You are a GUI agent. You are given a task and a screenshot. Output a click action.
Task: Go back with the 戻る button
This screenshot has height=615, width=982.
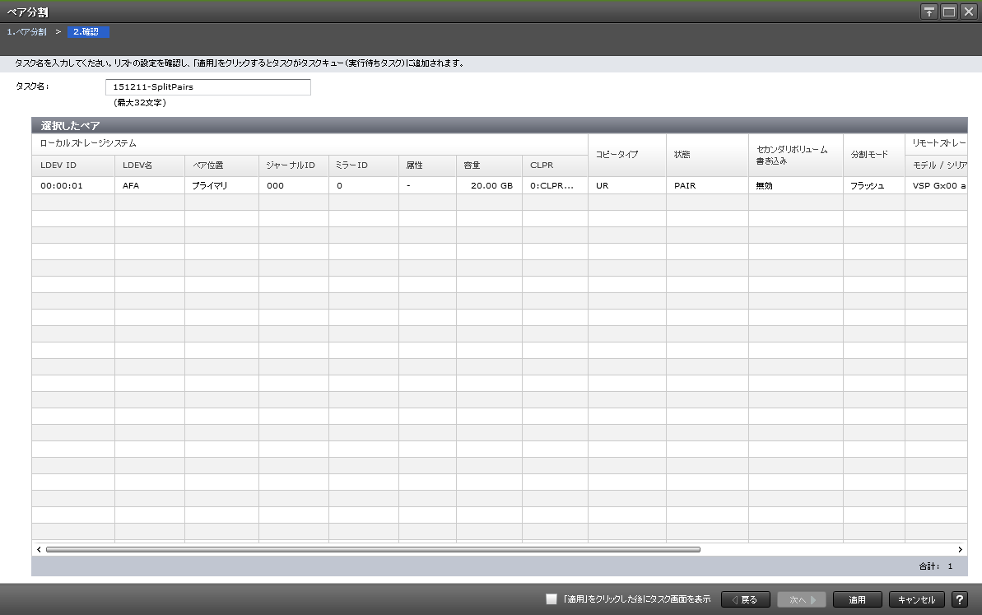point(744,600)
